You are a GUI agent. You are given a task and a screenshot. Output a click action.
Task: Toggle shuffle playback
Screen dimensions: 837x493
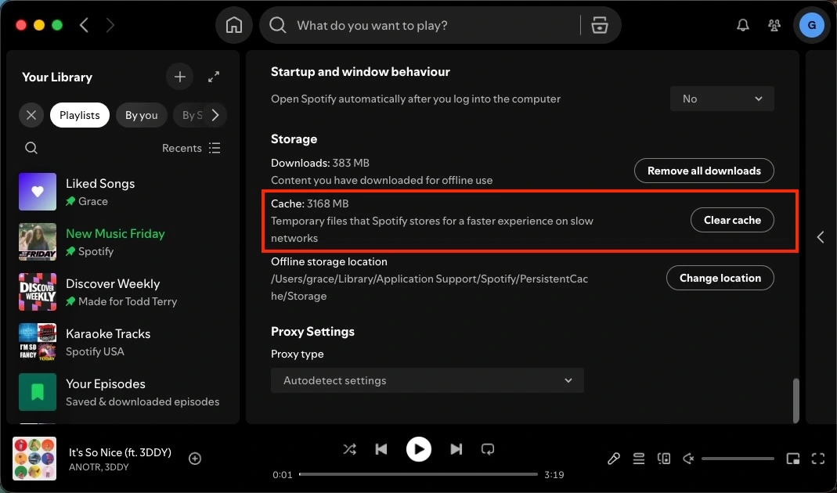tap(350, 449)
